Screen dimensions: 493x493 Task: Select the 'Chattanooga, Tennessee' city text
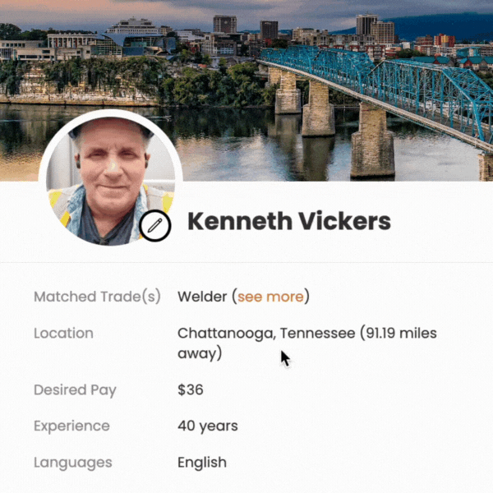pos(266,334)
